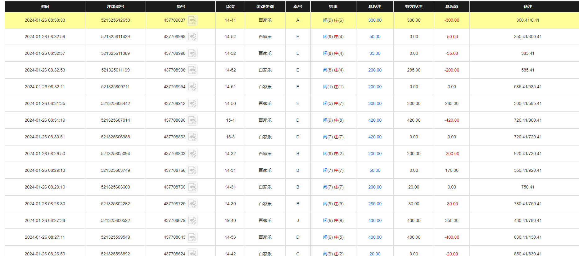Open replay icon in order 521325603600 row
This screenshot has width=579, height=256.
pos(192,187)
